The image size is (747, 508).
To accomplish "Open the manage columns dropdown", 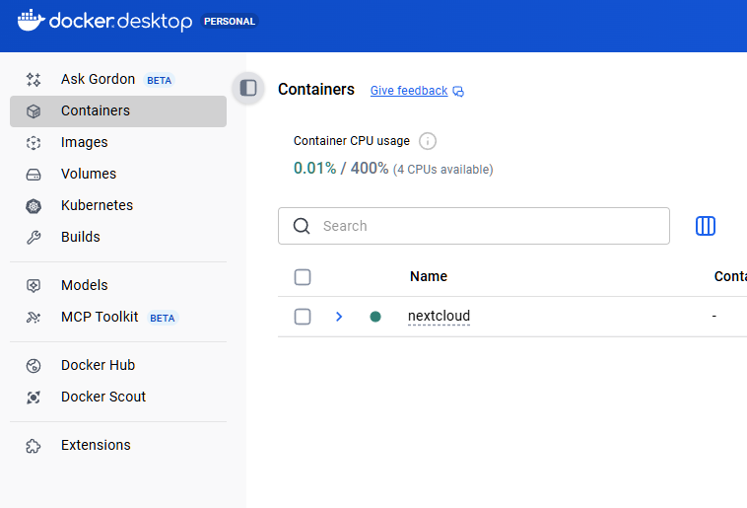I will click(706, 226).
